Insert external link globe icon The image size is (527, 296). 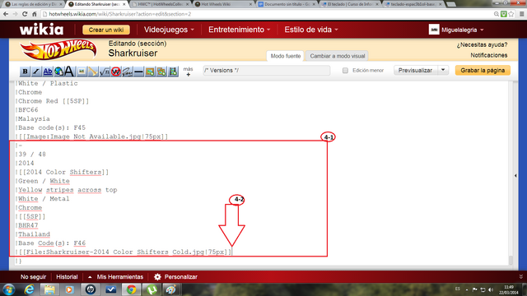click(58, 72)
